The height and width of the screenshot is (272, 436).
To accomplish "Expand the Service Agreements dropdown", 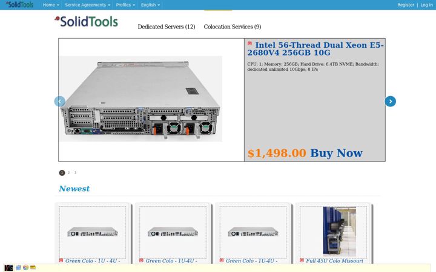I will coord(88,5).
